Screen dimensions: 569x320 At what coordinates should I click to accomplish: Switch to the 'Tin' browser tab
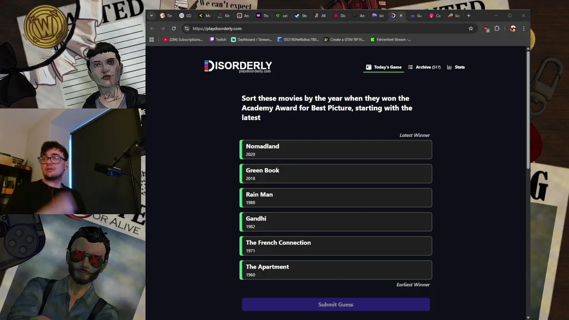(x=166, y=16)
